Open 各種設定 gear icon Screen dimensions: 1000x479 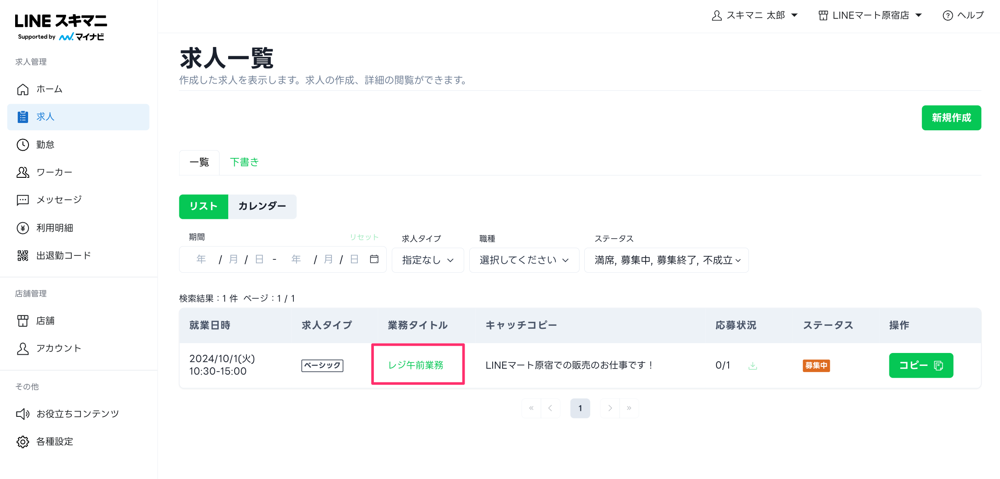(x=23, y=441)
